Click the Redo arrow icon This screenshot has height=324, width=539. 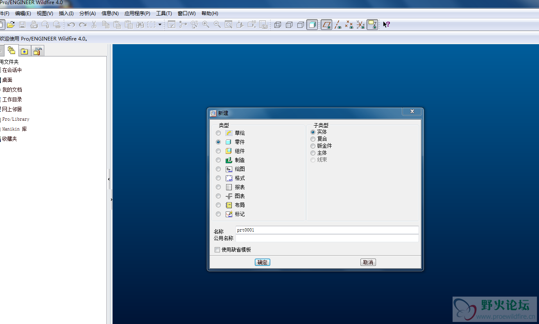coord(83,25)
